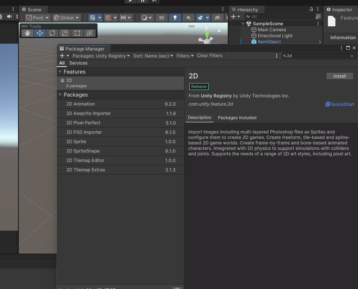Collapse the Features section

coord(60,71)
